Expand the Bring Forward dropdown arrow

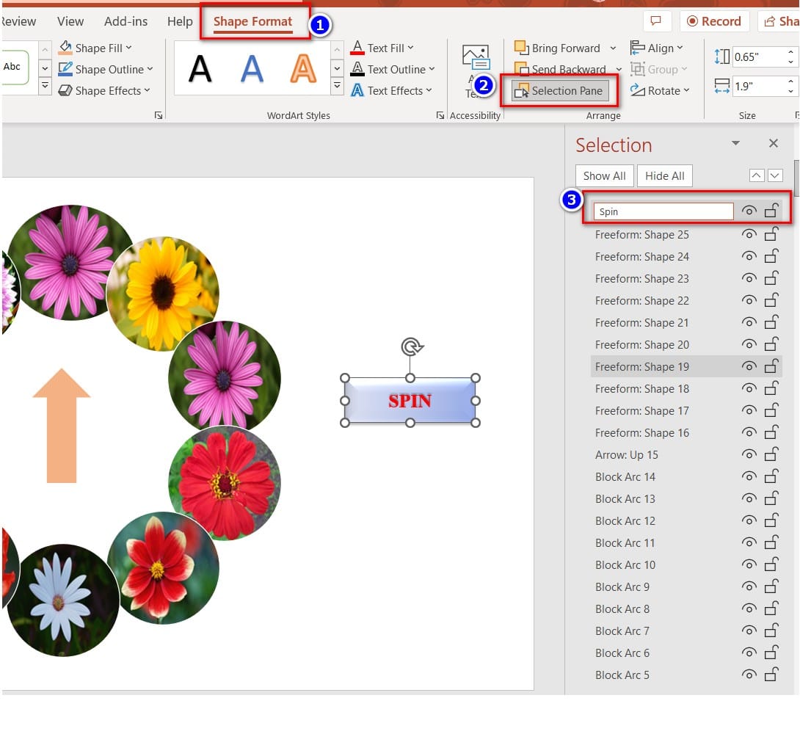point(613,48)
